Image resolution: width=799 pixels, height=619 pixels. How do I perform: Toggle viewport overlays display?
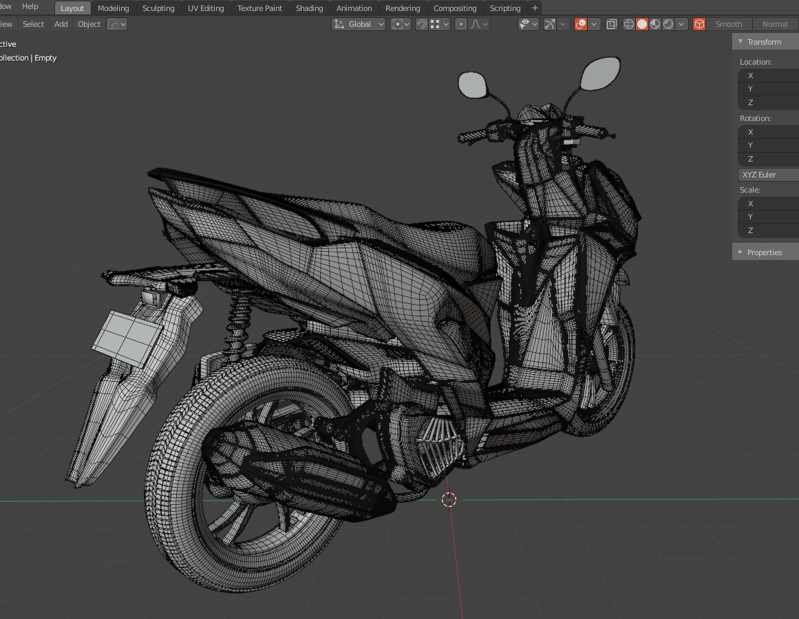pyautogui.click(x=581, y=24)
